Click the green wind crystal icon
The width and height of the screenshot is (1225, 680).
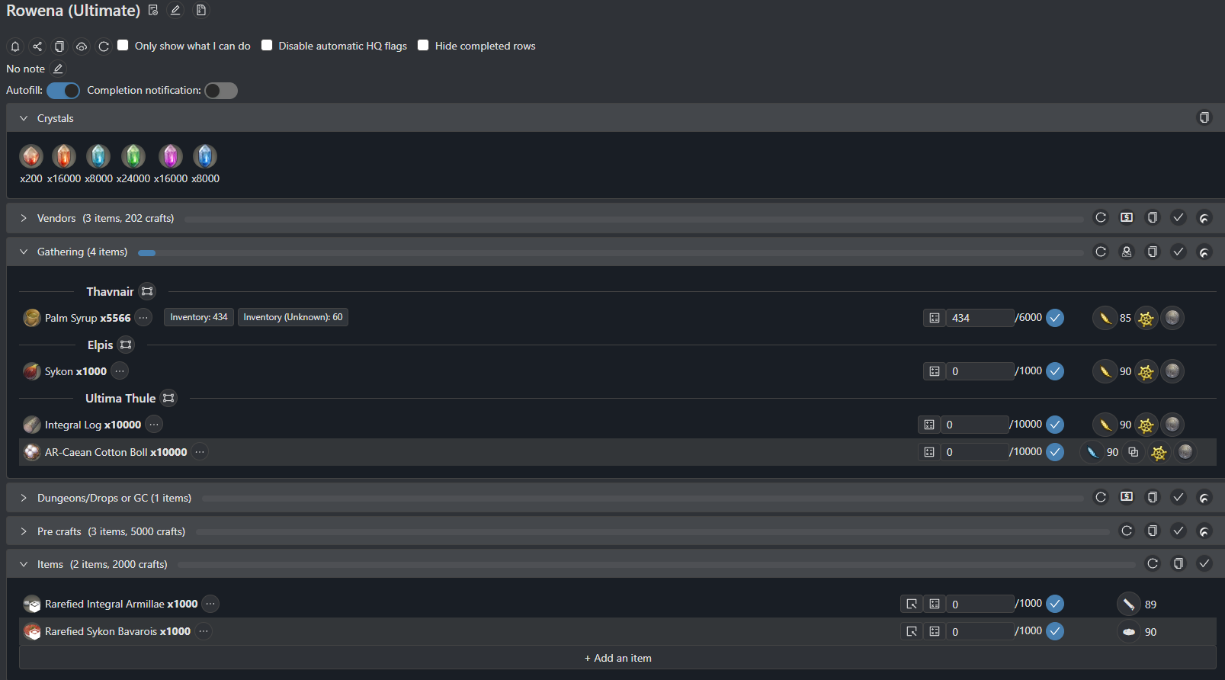click(133, 156)
